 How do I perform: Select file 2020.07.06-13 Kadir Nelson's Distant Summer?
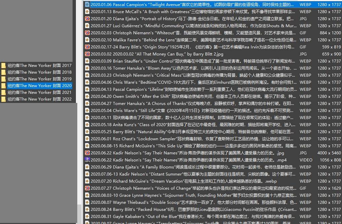click(193, 174)
